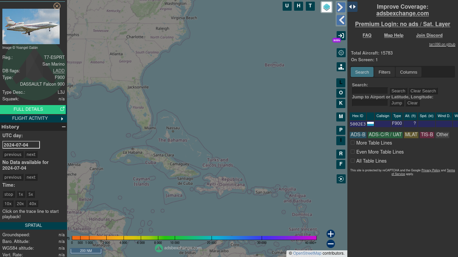The width and height of the screenshot is (458, 257).
Task: Toggle ADS-C/R / UAT source filter
Action: coord(385,135)
